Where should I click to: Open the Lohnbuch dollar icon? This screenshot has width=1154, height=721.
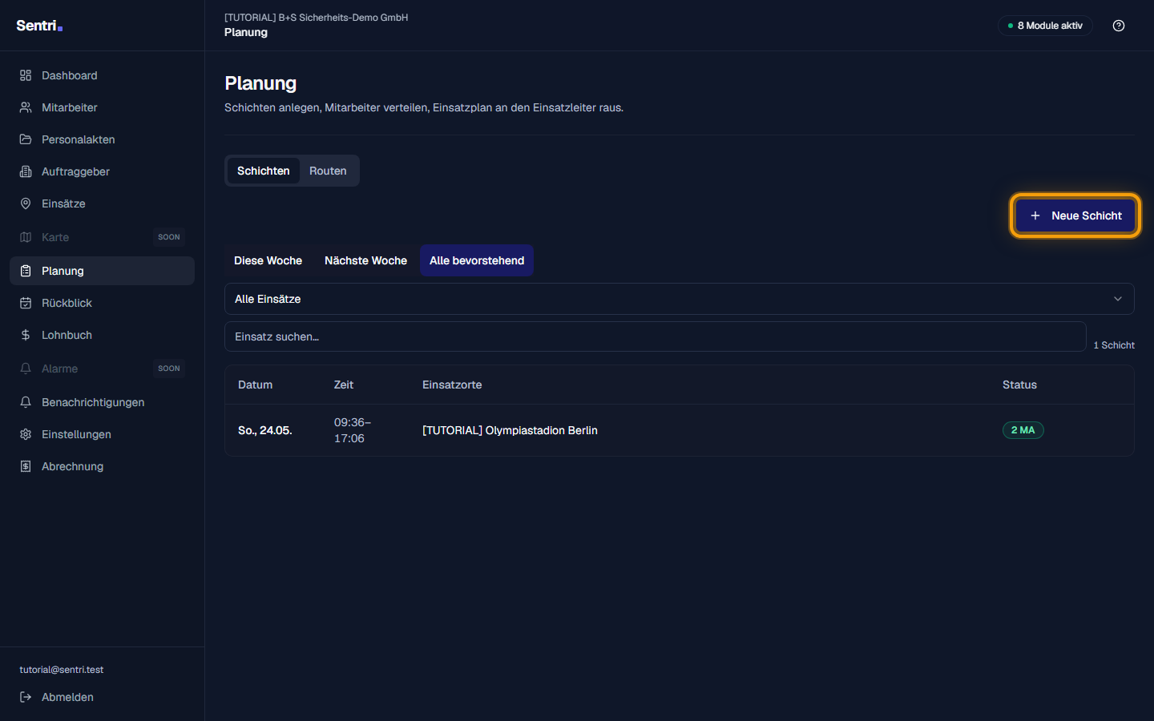(26, 335)
